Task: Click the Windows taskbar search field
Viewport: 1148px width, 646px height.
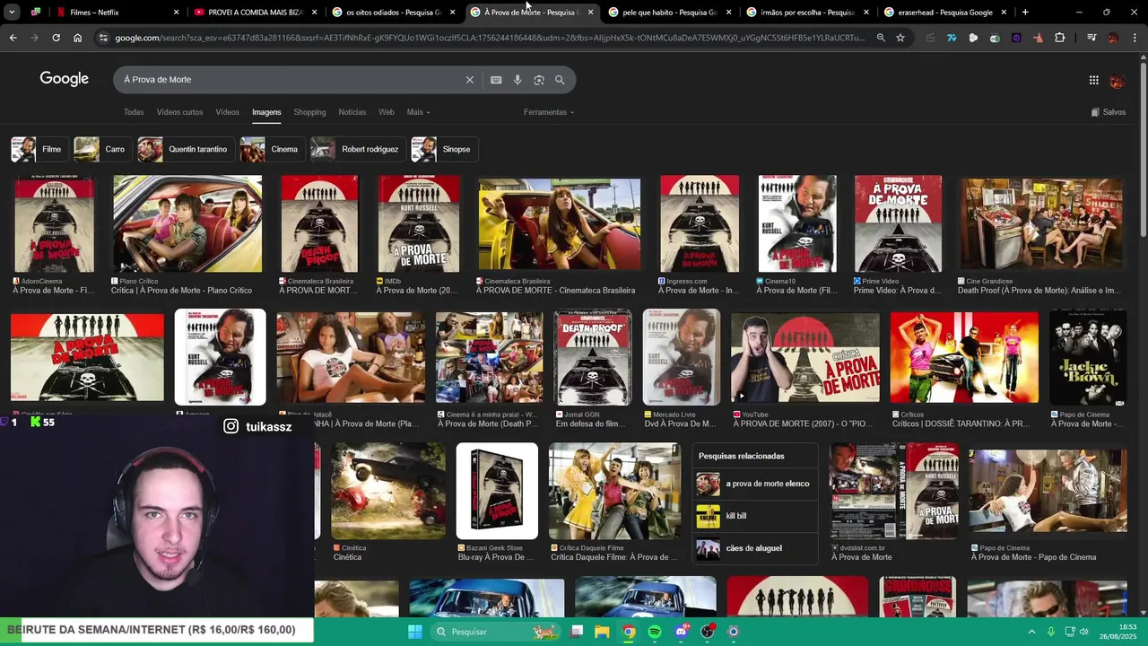Action: click(x=494, y=632)
